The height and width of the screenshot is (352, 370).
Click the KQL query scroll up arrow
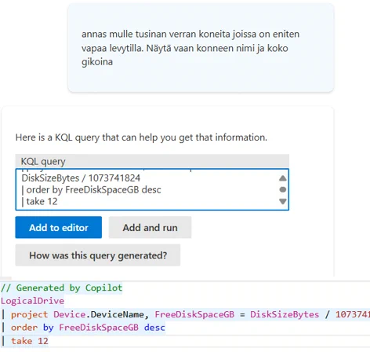click(x=282, y=178)
